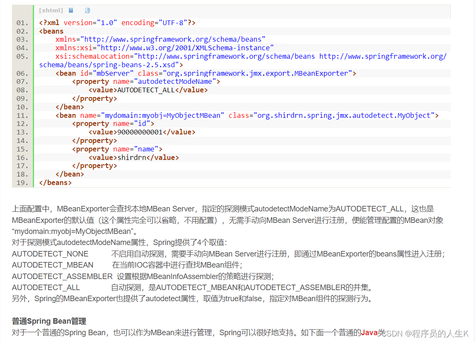Select line number 01 in the code block
Screen dimensions: 475x342
(20, 23)
